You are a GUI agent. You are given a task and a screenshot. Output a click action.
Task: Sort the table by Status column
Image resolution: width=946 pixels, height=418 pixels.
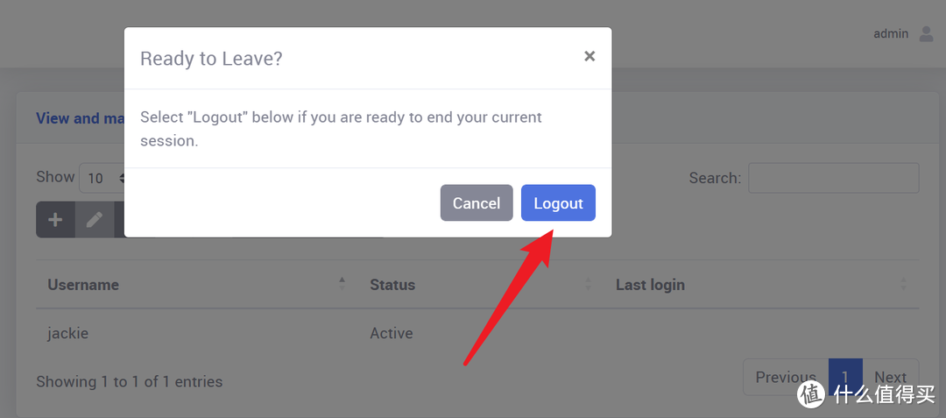click(392, 285)
